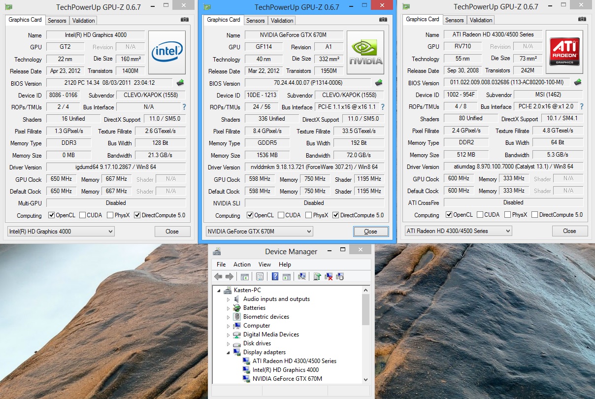Click scroll down arrow in Device Manager tree
This screenshot has height=399, width=595.
tap(365, 379)
